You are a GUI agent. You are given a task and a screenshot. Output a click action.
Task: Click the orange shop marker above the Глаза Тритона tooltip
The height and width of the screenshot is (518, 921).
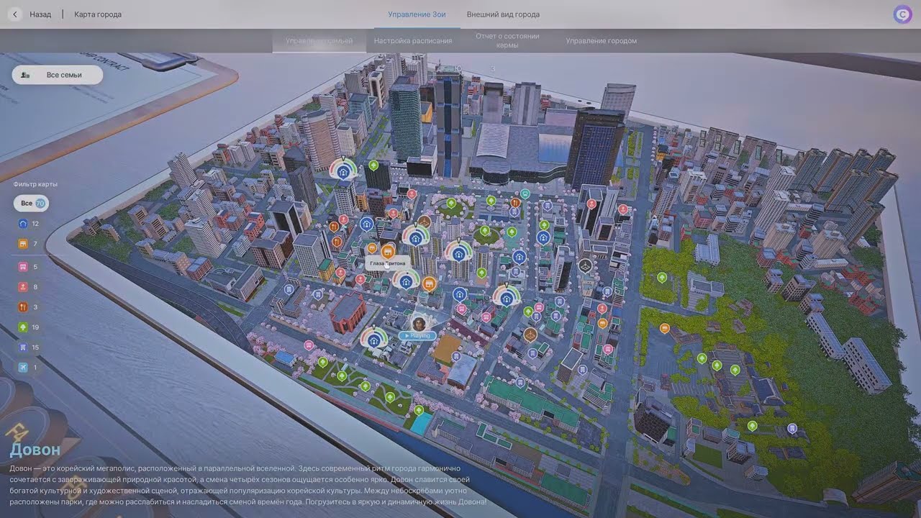[x=389, y=251]
